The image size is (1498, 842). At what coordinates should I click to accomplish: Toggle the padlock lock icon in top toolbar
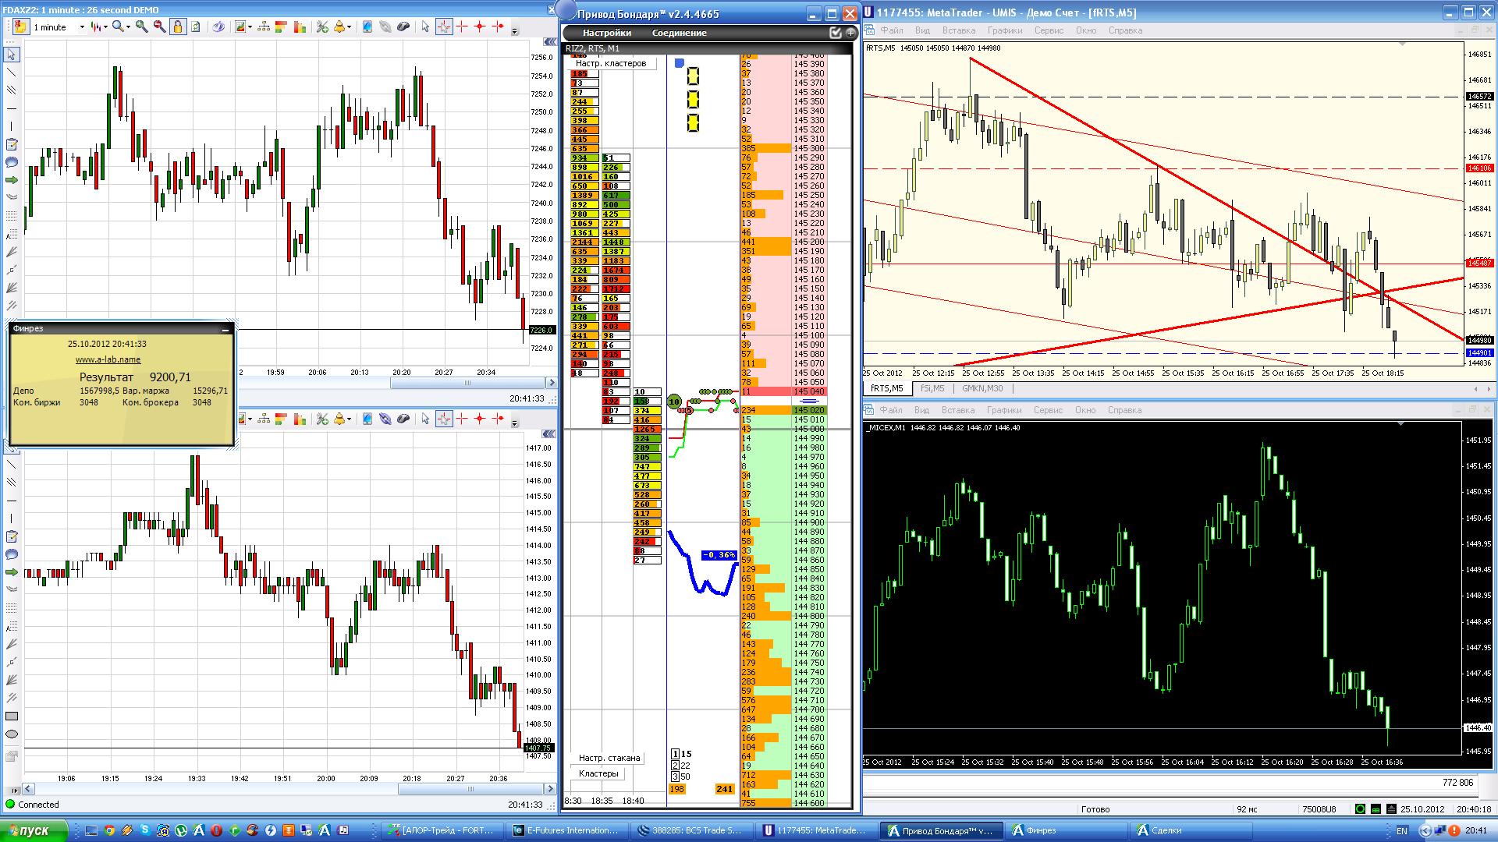[x=178, y=27]
